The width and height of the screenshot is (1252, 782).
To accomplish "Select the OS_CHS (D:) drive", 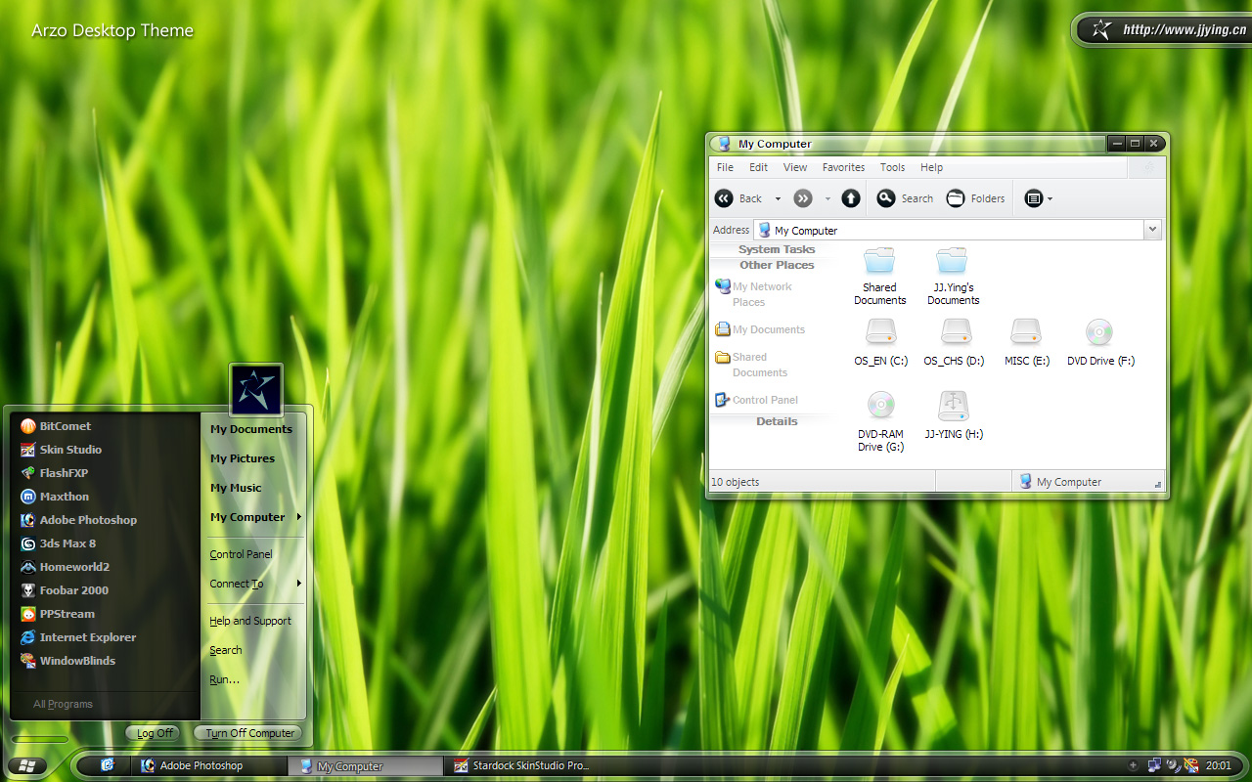I will tap(954, 342).
